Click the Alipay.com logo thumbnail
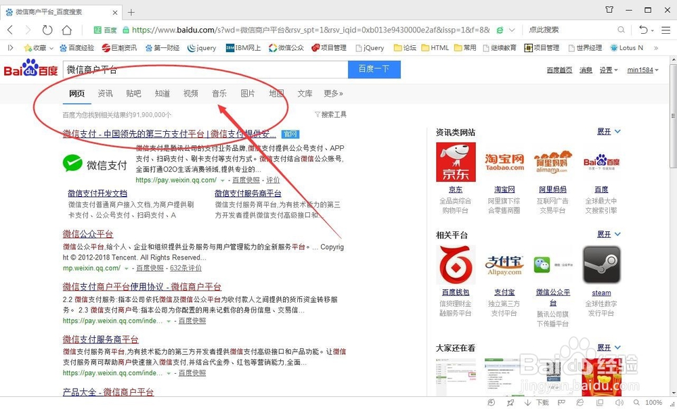This screenshot has height=409, width=677. click(504, 264)
